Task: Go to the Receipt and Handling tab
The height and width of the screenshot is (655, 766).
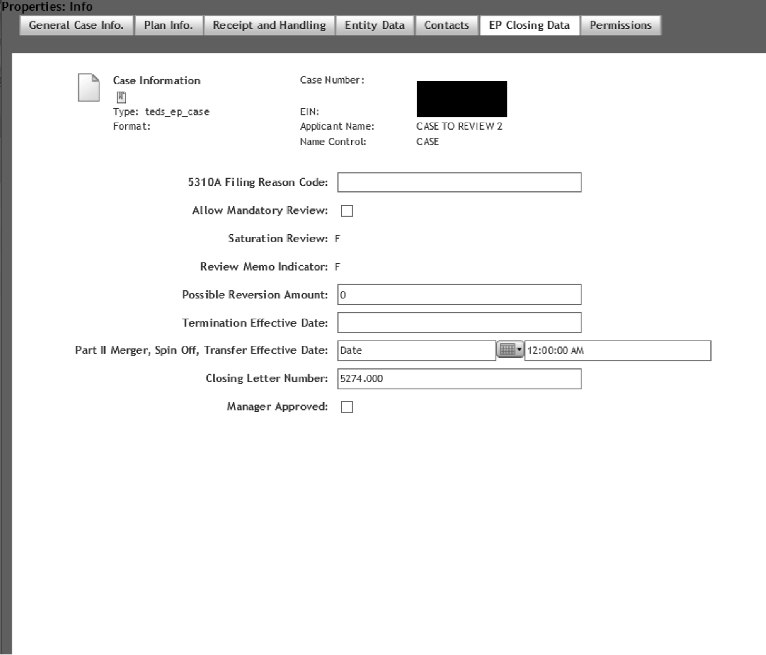Action: pos(269,25)
